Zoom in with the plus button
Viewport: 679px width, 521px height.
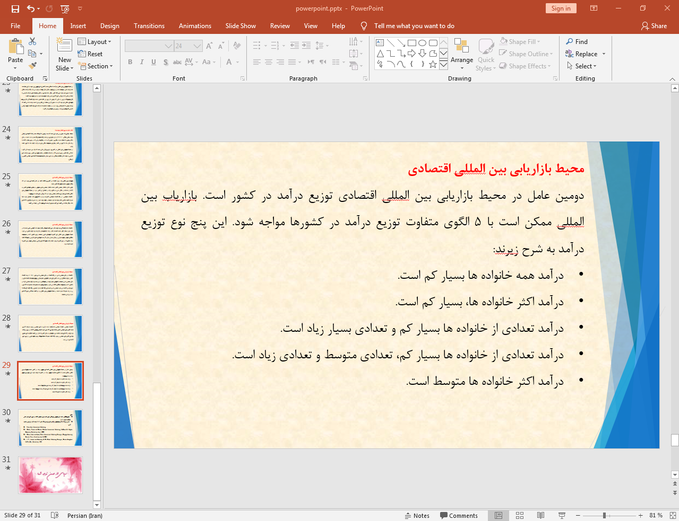pos(641,515)
